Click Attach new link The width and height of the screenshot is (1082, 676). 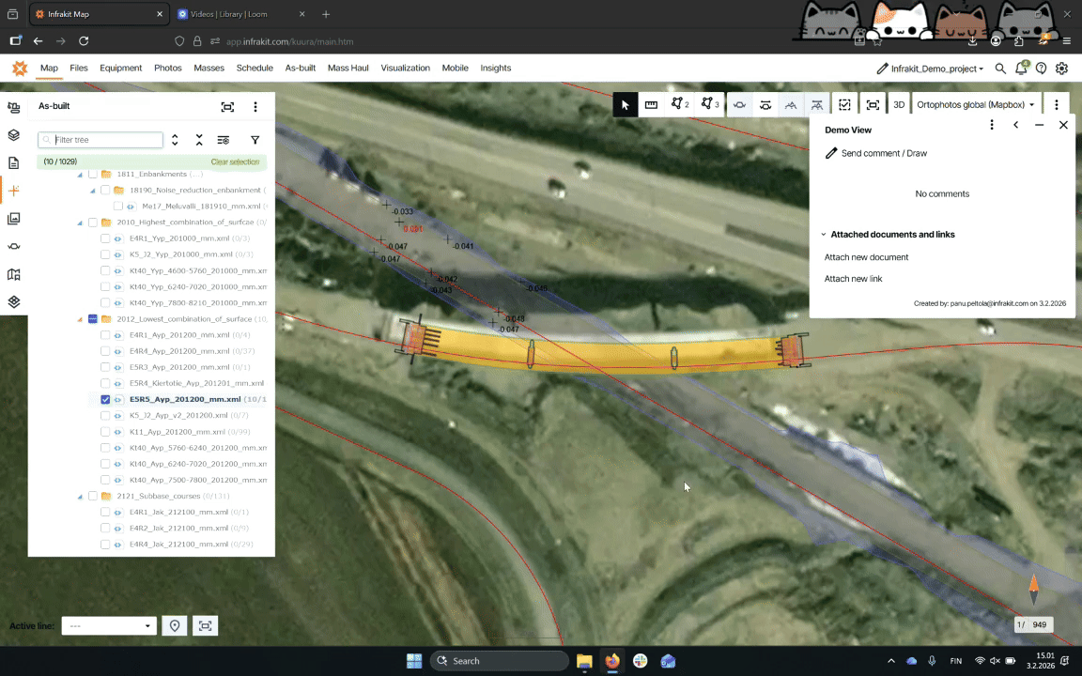click(x=853, y=279)
